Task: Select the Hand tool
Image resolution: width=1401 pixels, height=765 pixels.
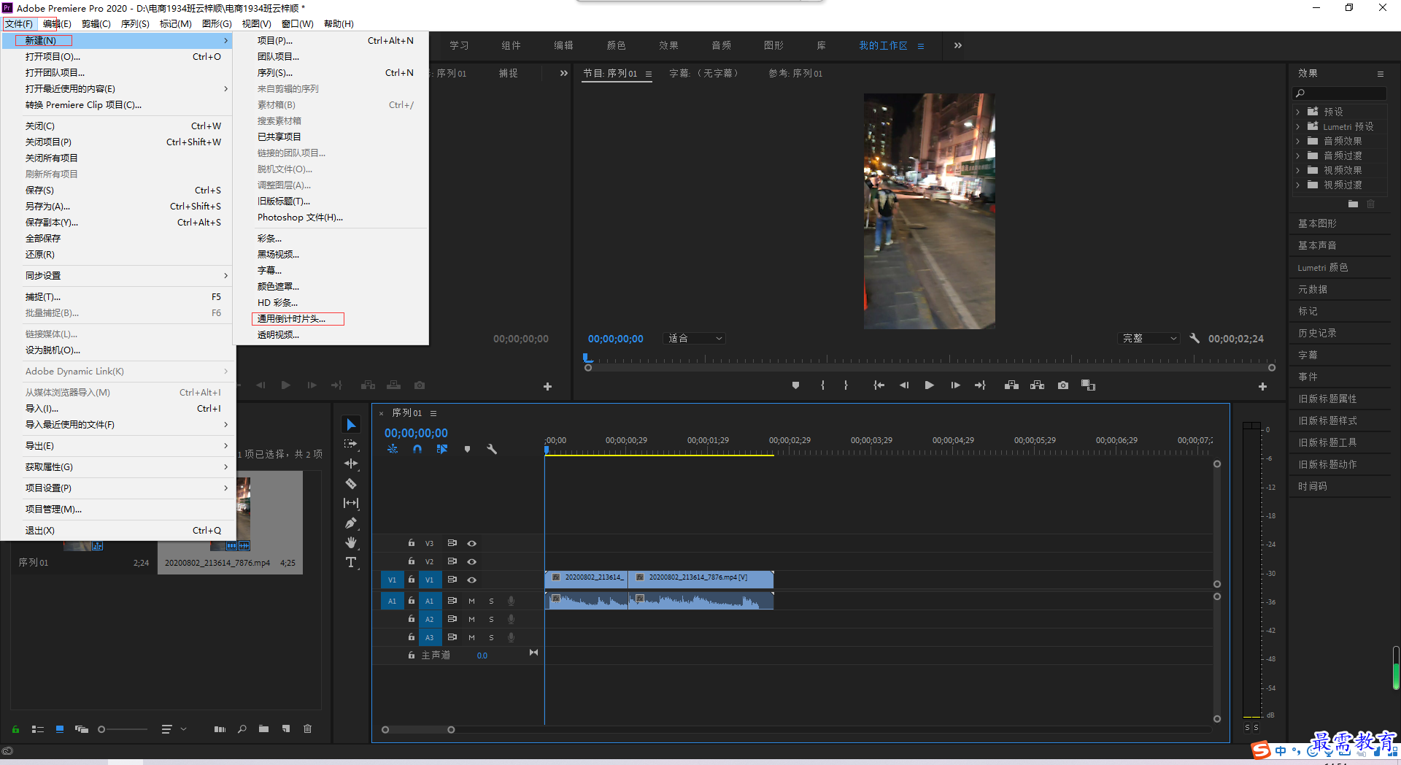Action: [x=351, y=542]
